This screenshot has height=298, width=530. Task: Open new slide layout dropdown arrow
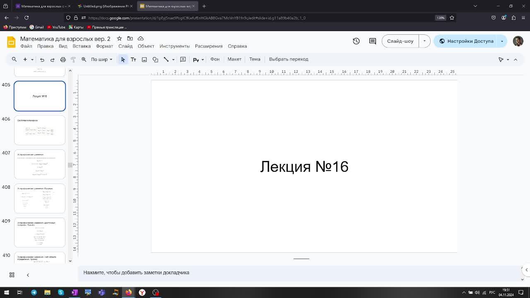pos(32,59)
